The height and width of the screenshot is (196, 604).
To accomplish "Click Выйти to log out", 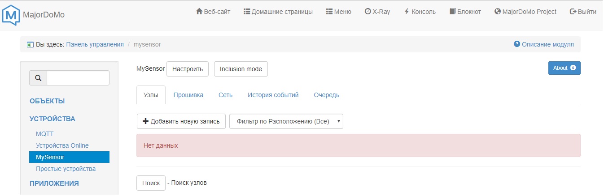I will point(583,12).
